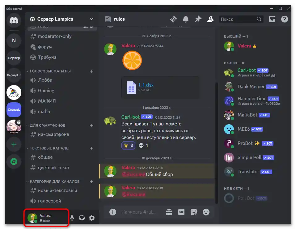The image size is (296, 229).
Task: Download the 1_1.xlsx attachment
Action: 146,85
